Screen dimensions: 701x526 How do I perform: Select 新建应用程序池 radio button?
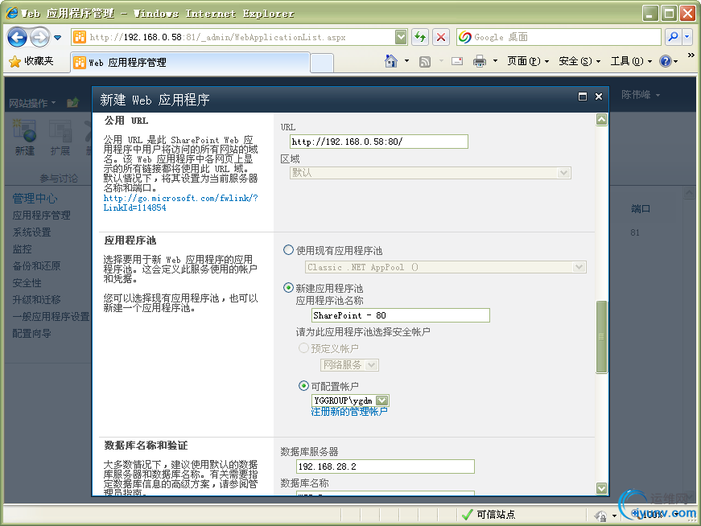[288, 288]
